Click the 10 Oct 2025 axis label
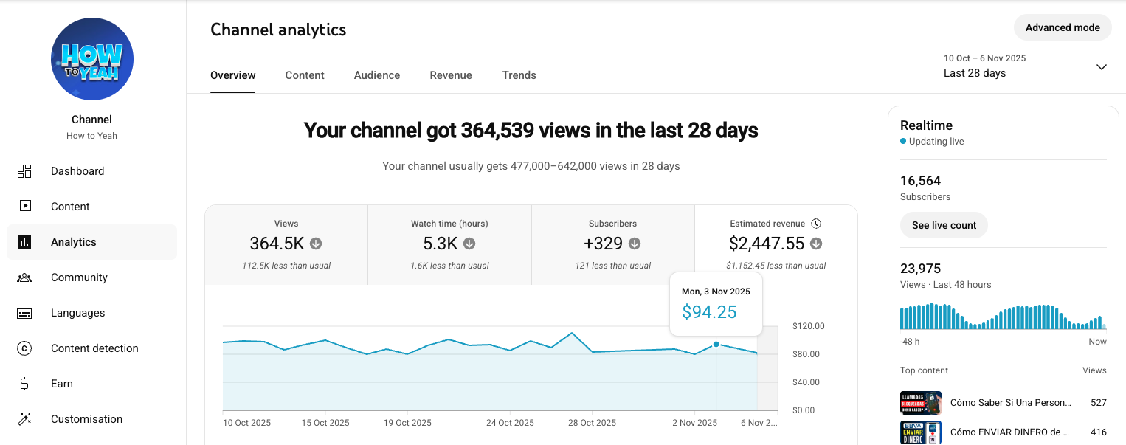The width and height of the screenshot is (1126, 445). [247, 423]
